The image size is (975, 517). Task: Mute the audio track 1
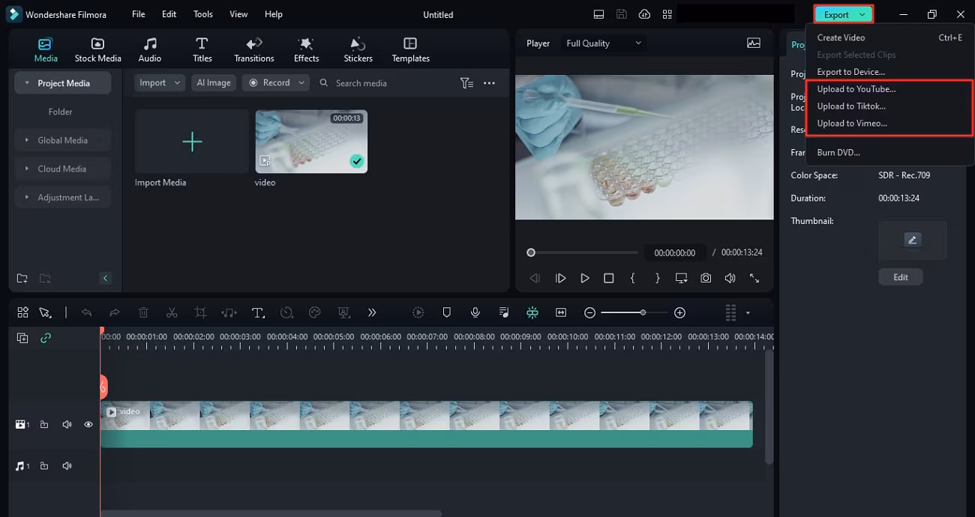coord(67,466)
